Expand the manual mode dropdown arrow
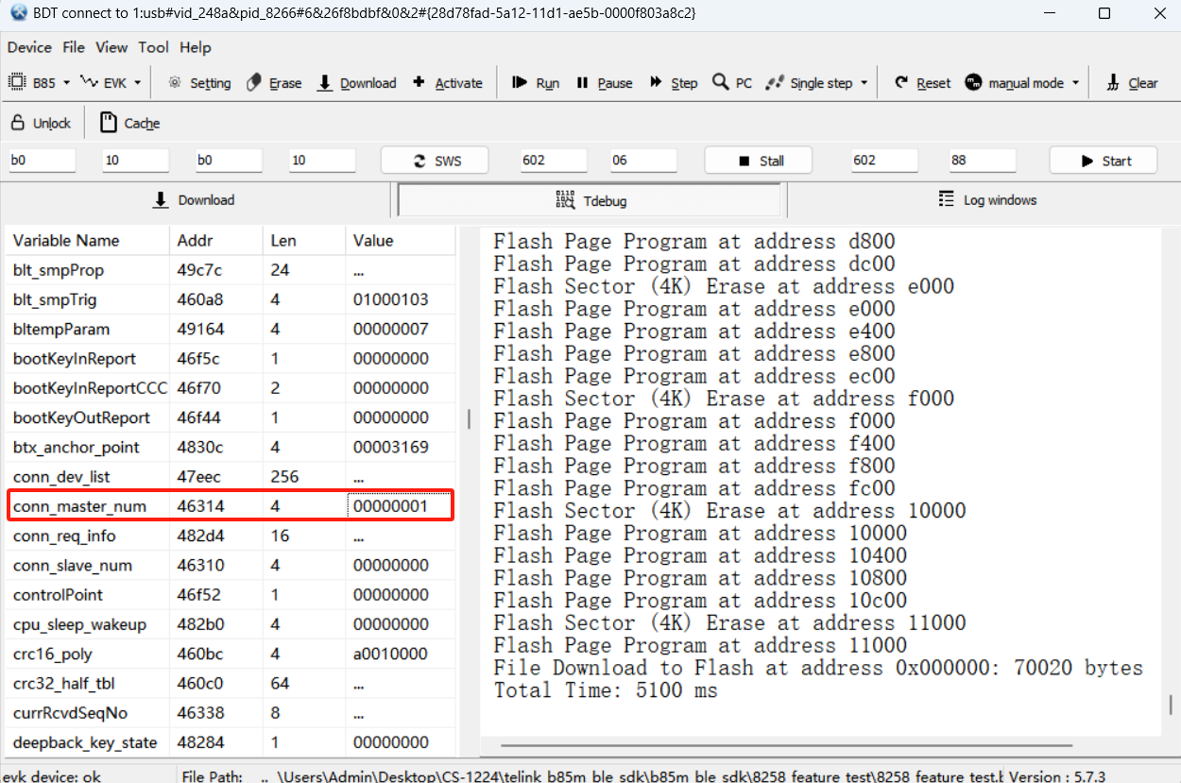This screenshot has width=1181, height=783. pyautogui.click(x=1075, y=83)
